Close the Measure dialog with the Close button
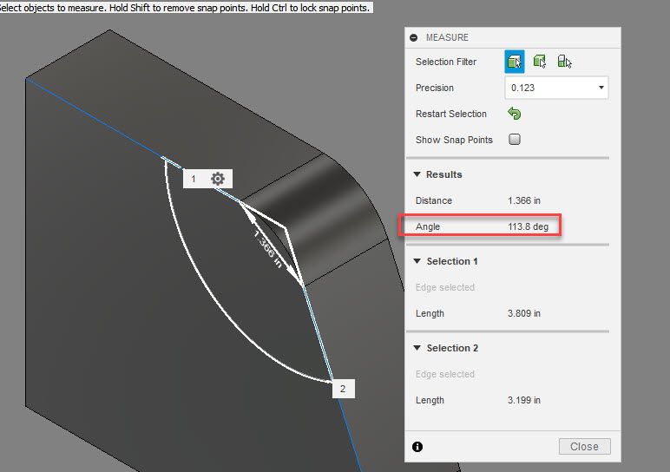The width and height of the screenshot is (670, 472). [585, 446]
